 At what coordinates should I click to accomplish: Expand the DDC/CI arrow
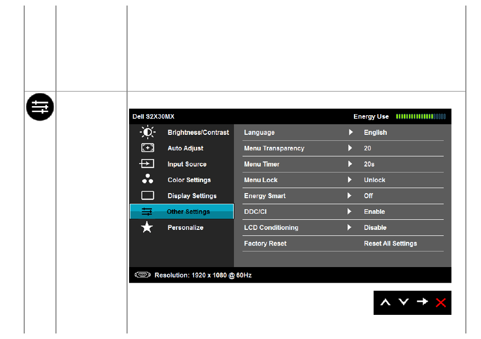(349, 211)
